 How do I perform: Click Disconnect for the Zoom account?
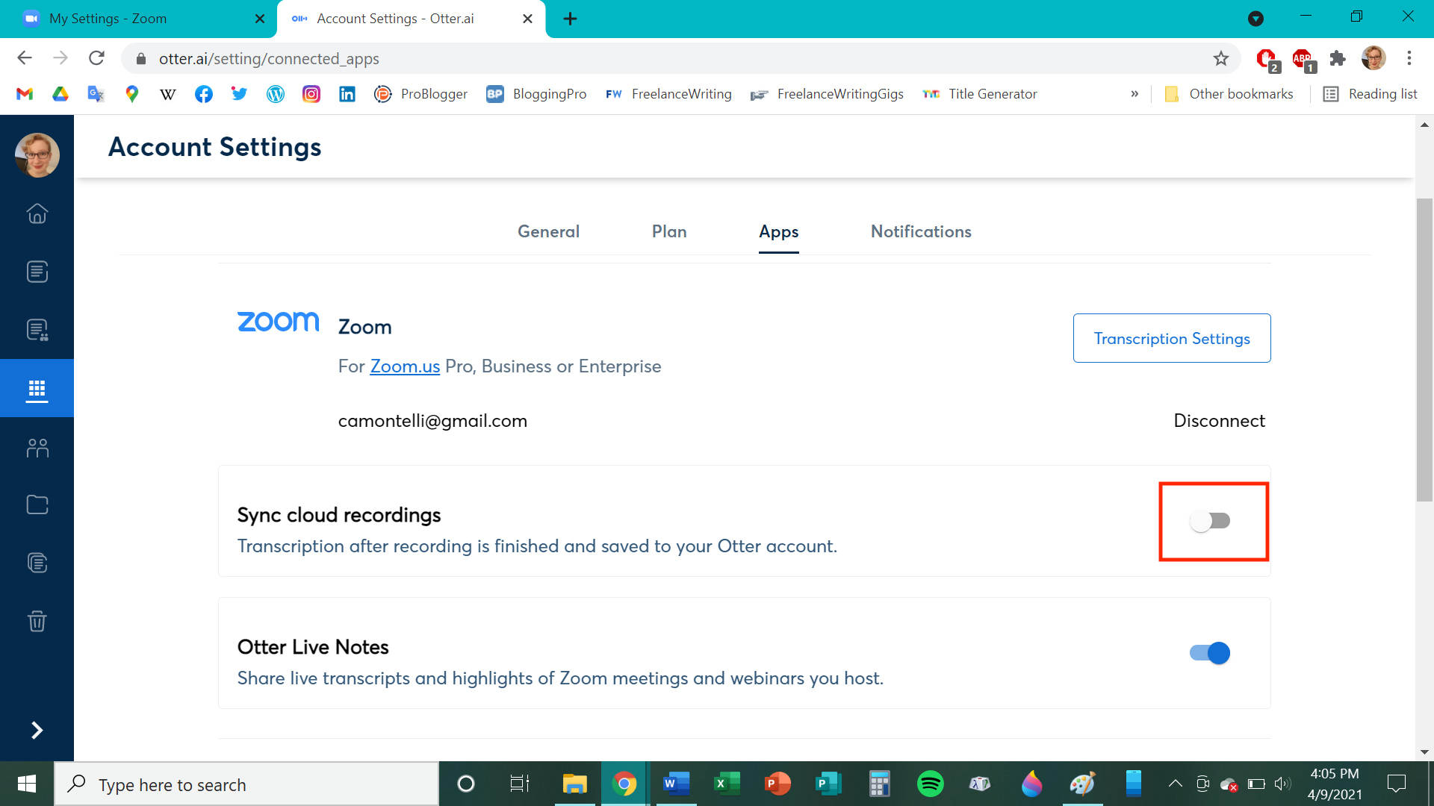pos(1219,421)
